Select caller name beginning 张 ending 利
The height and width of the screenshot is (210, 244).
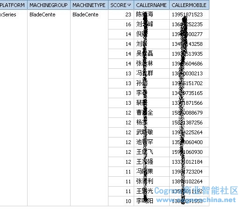click(144, 181)
